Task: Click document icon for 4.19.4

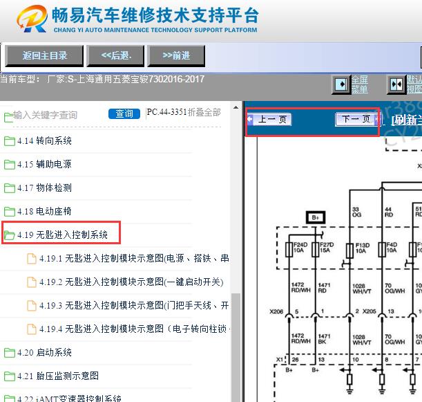Action: coord(32,329)
